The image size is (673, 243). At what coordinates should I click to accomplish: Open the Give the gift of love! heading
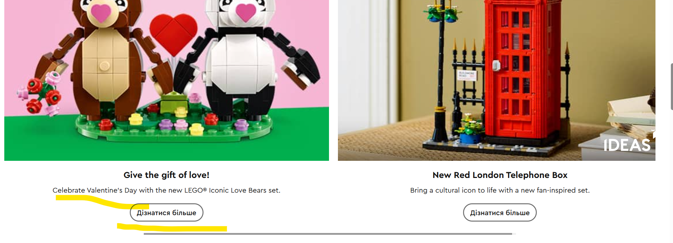click(167, 175)
